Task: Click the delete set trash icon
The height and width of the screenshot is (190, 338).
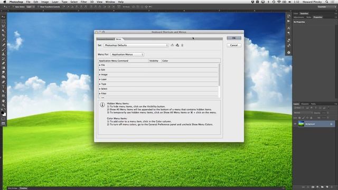Action: (x=182, y=45)
